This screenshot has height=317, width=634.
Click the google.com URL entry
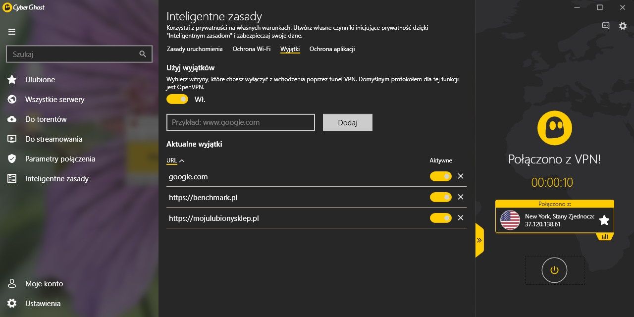(x=188, y=176)
